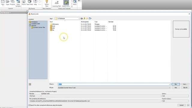Screen dimensions: 192x108
Task: Click the Part3.ipt Filename field
Action: click(x=35, y=96)
